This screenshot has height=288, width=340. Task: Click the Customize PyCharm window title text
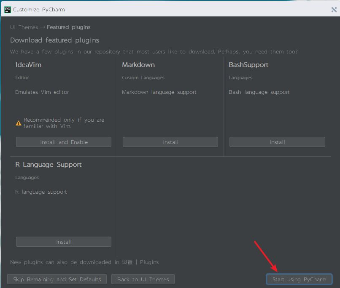[x=39, y=9]
